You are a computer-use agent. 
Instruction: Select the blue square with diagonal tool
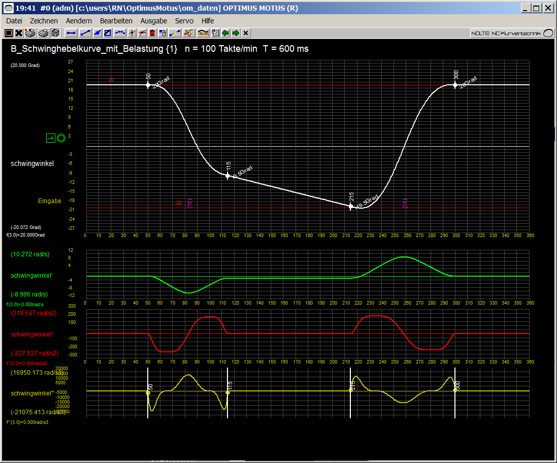[108, 33]
